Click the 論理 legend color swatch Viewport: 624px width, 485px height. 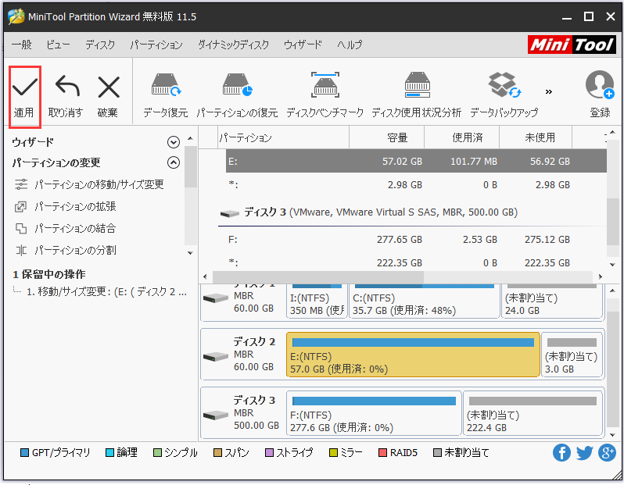[109, 453]
